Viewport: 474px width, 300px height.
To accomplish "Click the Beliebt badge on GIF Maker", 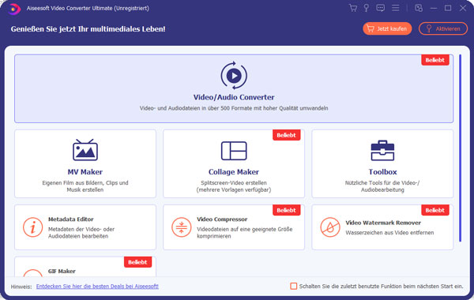I will coord(137,262).
